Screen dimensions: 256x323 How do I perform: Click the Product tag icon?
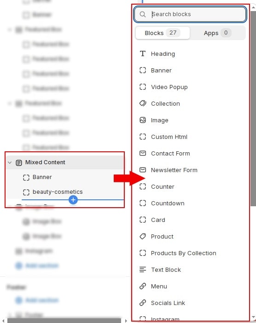point(142,236)
